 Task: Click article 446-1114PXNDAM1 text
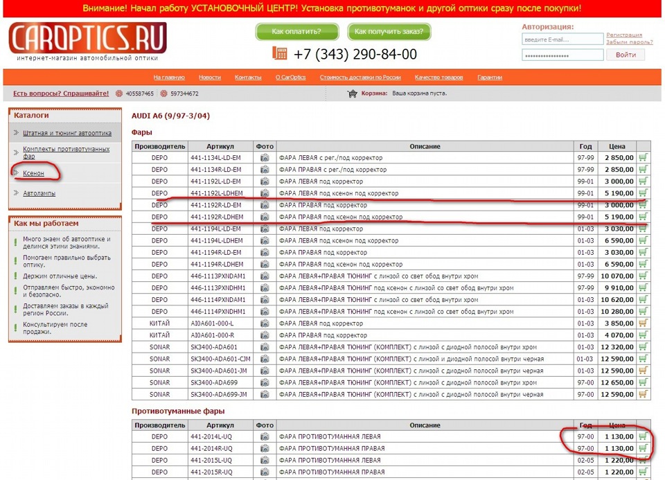[218, 300]
